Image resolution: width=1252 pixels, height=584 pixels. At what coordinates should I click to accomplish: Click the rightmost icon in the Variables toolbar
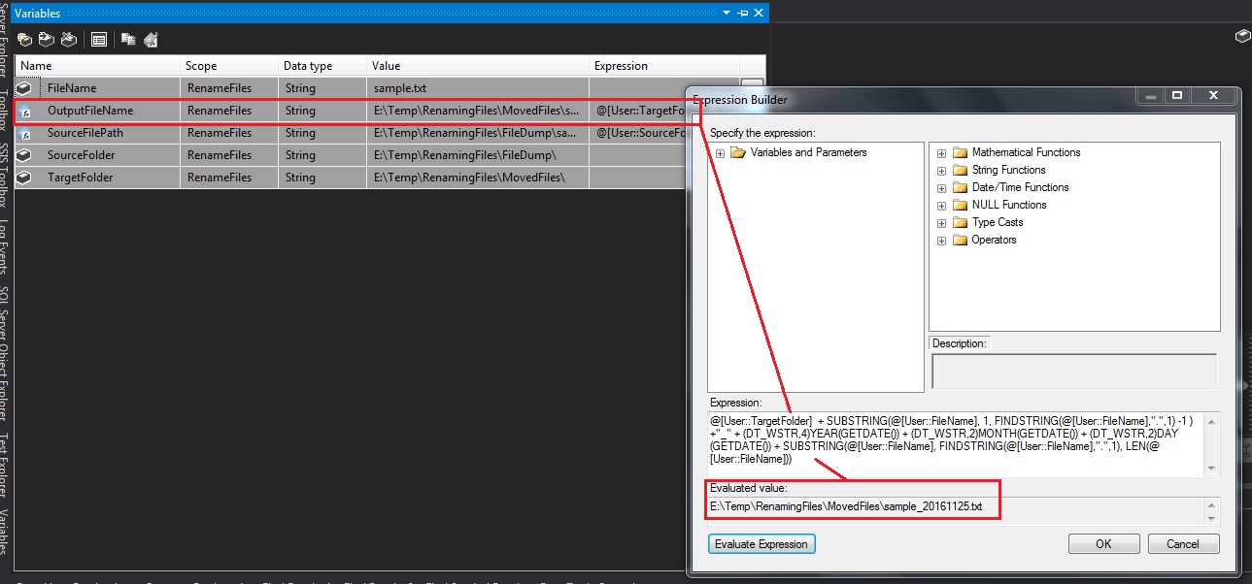coord(151,39)
